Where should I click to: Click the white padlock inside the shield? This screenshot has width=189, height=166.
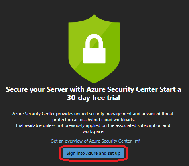[94, 48]
